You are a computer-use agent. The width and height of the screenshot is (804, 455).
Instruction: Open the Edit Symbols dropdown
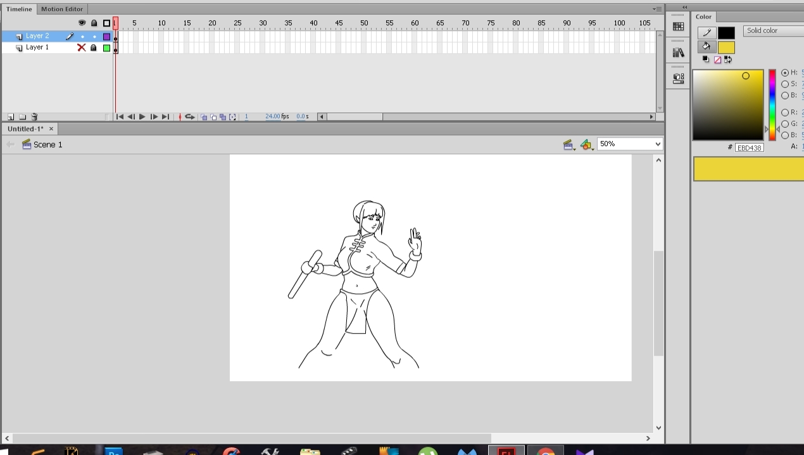pyautogui.click(x=586, y=145)
